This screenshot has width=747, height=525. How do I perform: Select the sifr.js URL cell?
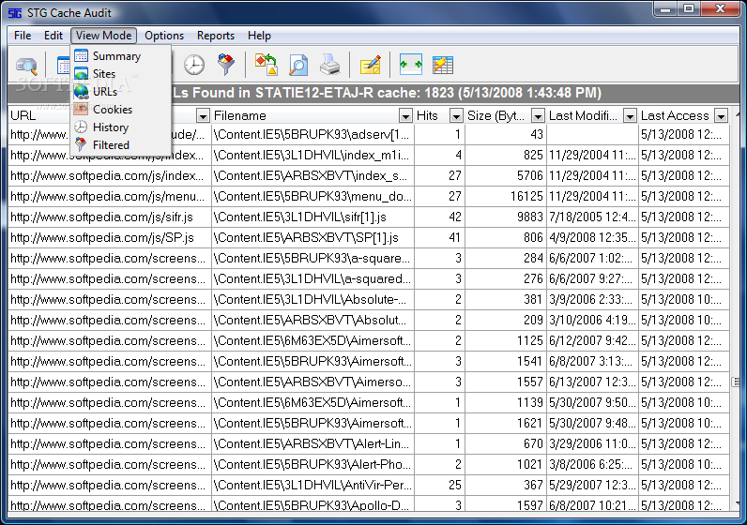click(109, 217)
